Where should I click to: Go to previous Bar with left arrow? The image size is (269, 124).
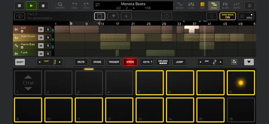(200, 62)
